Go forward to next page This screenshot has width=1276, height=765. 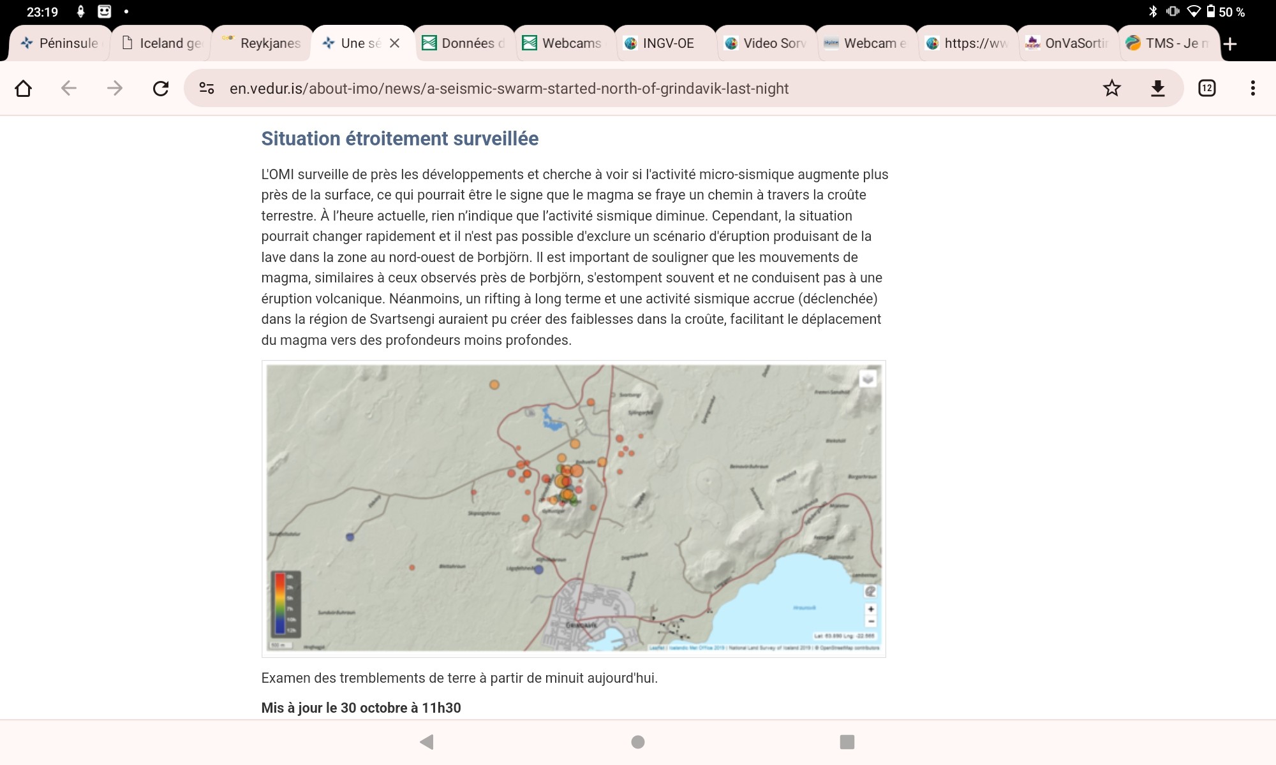115,88
